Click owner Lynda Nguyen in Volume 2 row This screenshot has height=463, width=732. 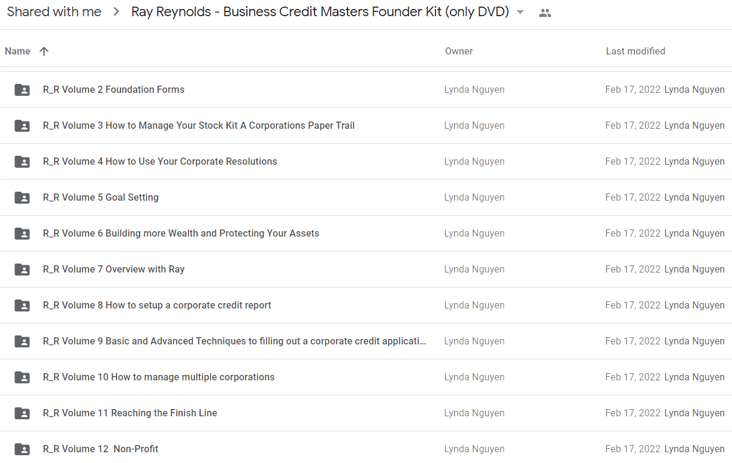tap(474, 90)
